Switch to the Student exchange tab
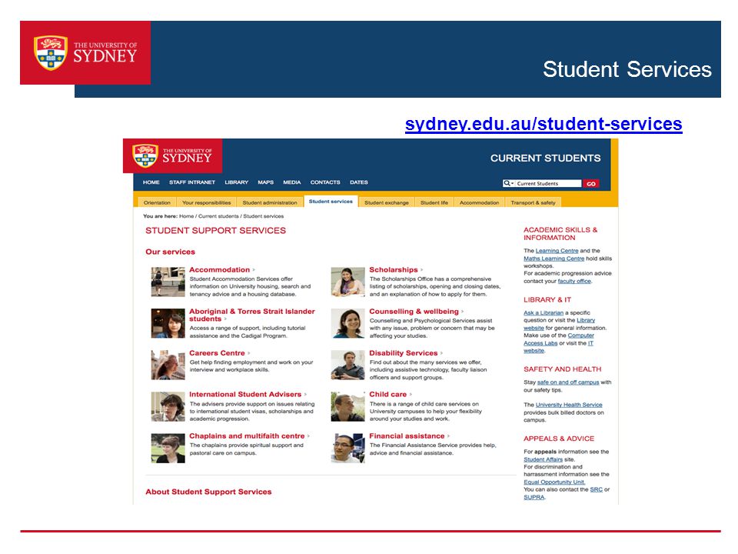738x554 pixels. click(x=387, y=202)
